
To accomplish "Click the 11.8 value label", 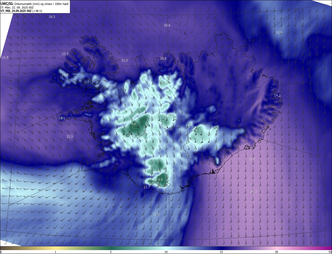I will [x=156, y=214].
